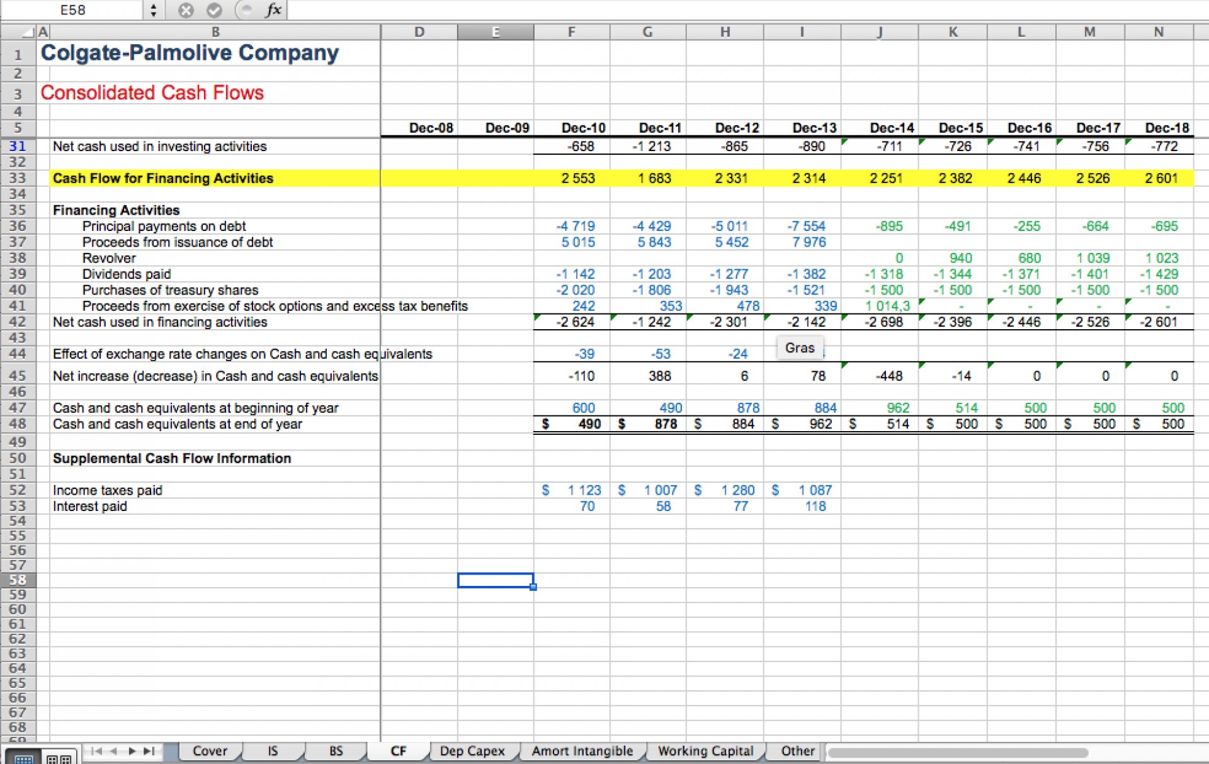Click Proceeds from issuance of debt label
1209x764 pixels.
[178, 242]
